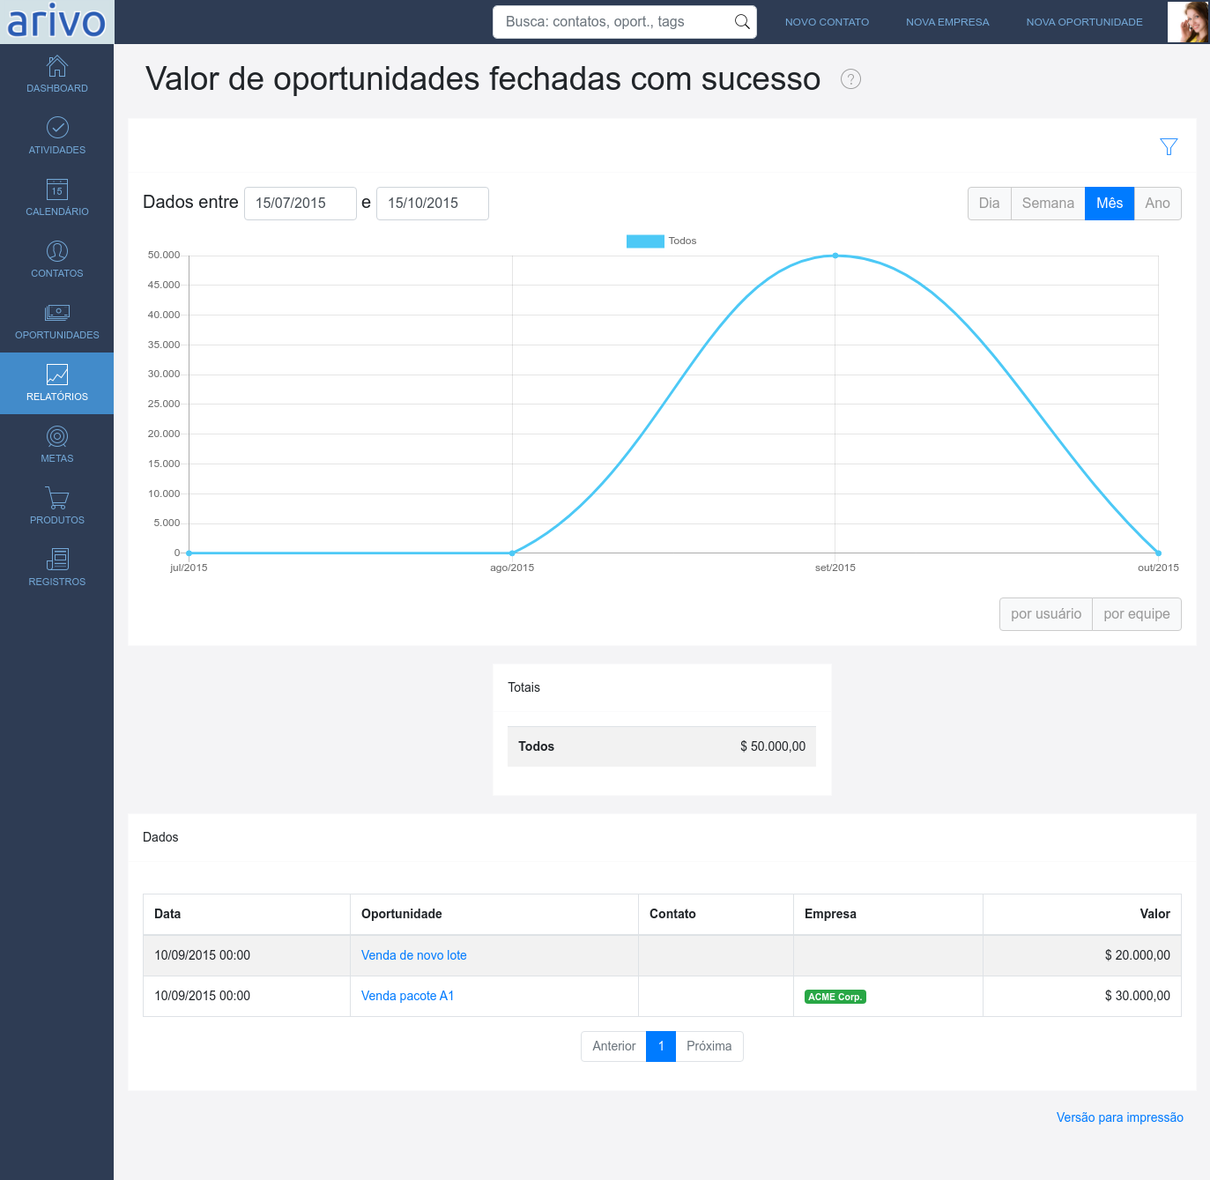Image resolution: width=1210 pixels, height=1180 pixels.
Task: Open the Dashboard home icon
Action: coord(57,67)
